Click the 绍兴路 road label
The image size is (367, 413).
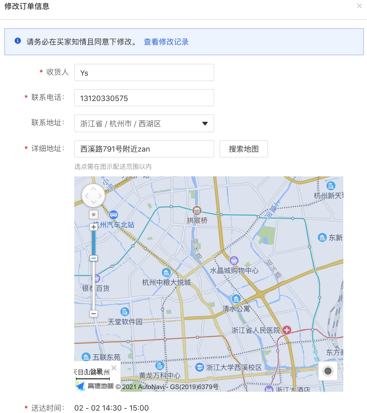tap(274, 269)
